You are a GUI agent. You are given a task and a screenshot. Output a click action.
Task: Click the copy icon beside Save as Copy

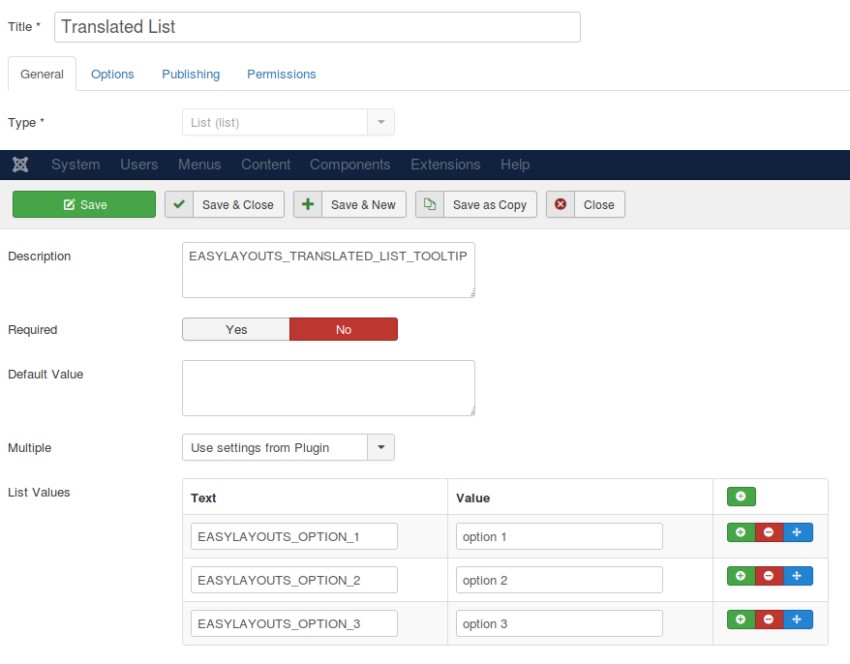tap(430, 204)
